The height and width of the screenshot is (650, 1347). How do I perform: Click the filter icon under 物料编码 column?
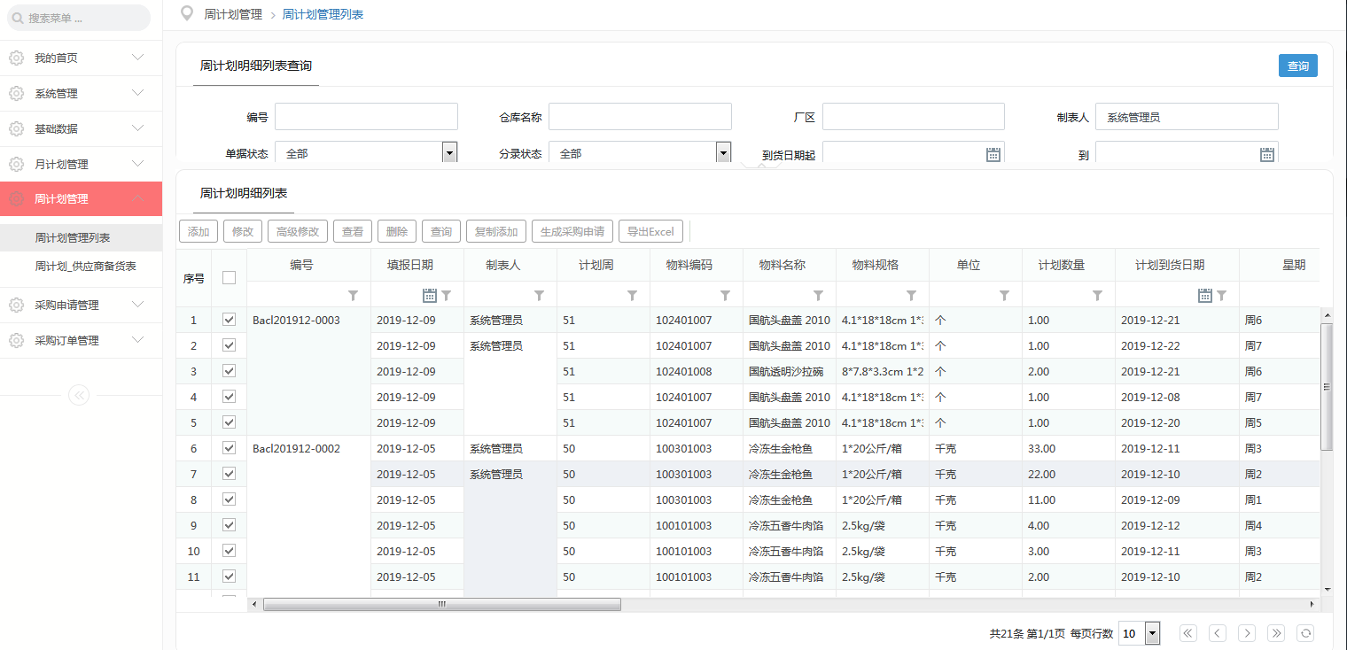(725, 295)
